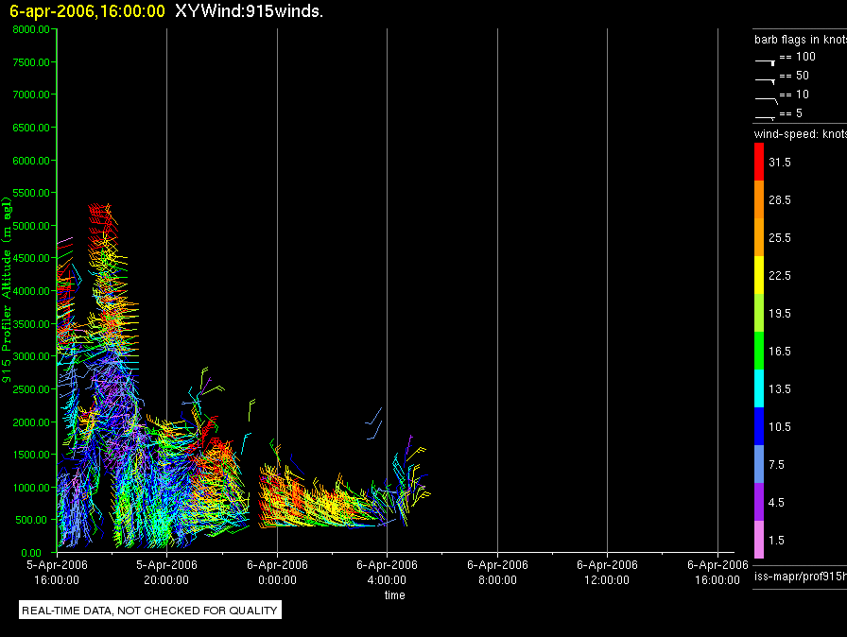
Task: Click the 5 knots barb flag symbol
Action: 765,116
